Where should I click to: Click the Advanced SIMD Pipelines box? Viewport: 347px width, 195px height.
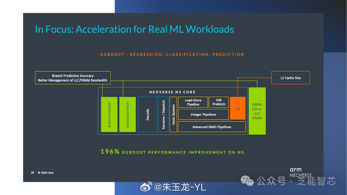pyautogui.click(x=211, y=127)
